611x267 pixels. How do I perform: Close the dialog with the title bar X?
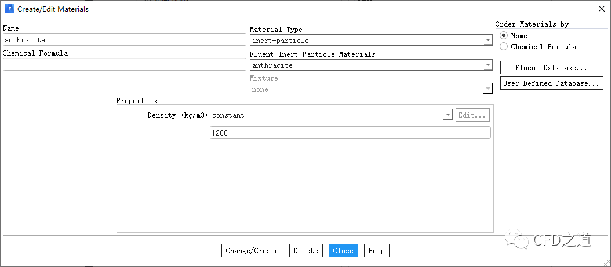coord(601,9)
